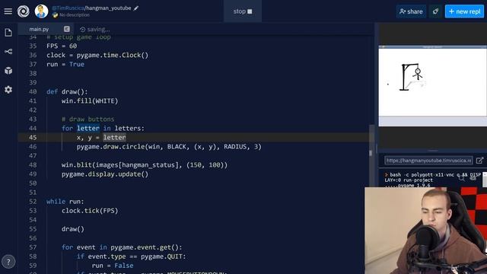Viewport: 487px width, 274px height.
Task: Click 'if event.type == pygame.QUIT:' line
Action: point(131,256)
